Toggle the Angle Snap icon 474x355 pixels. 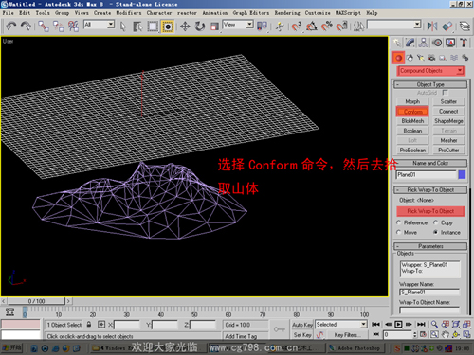[x=312, y=27]
